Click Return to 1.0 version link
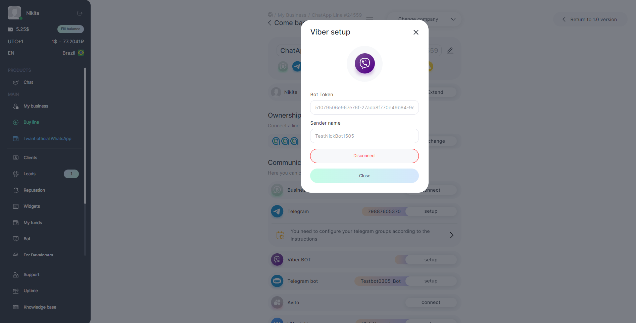This screenshot has width=636, height=323. 590,19
